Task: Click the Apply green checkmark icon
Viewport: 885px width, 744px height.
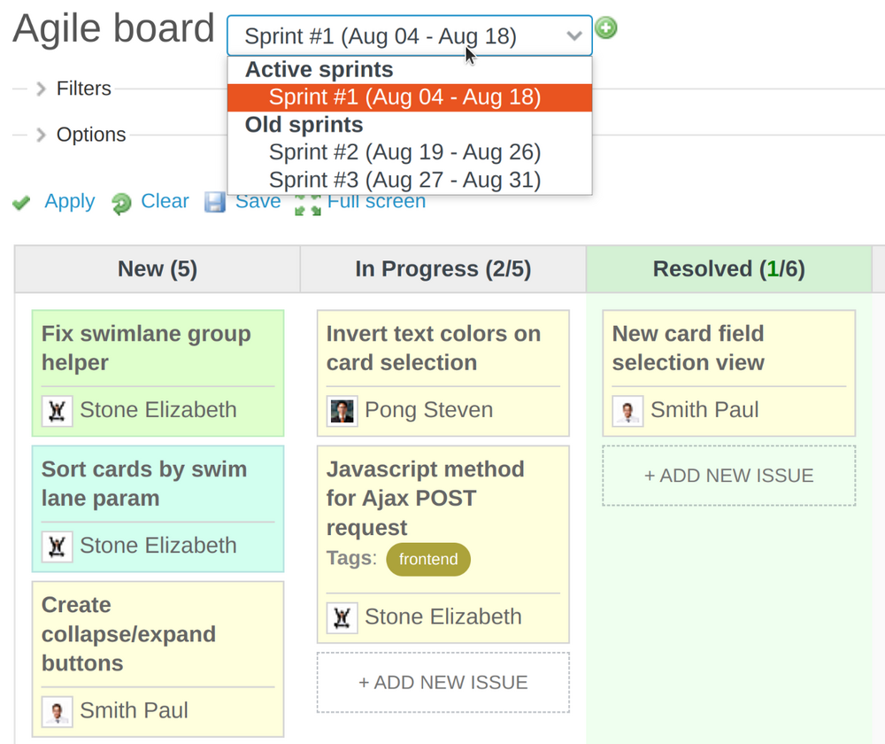Action: click(21, 203)
